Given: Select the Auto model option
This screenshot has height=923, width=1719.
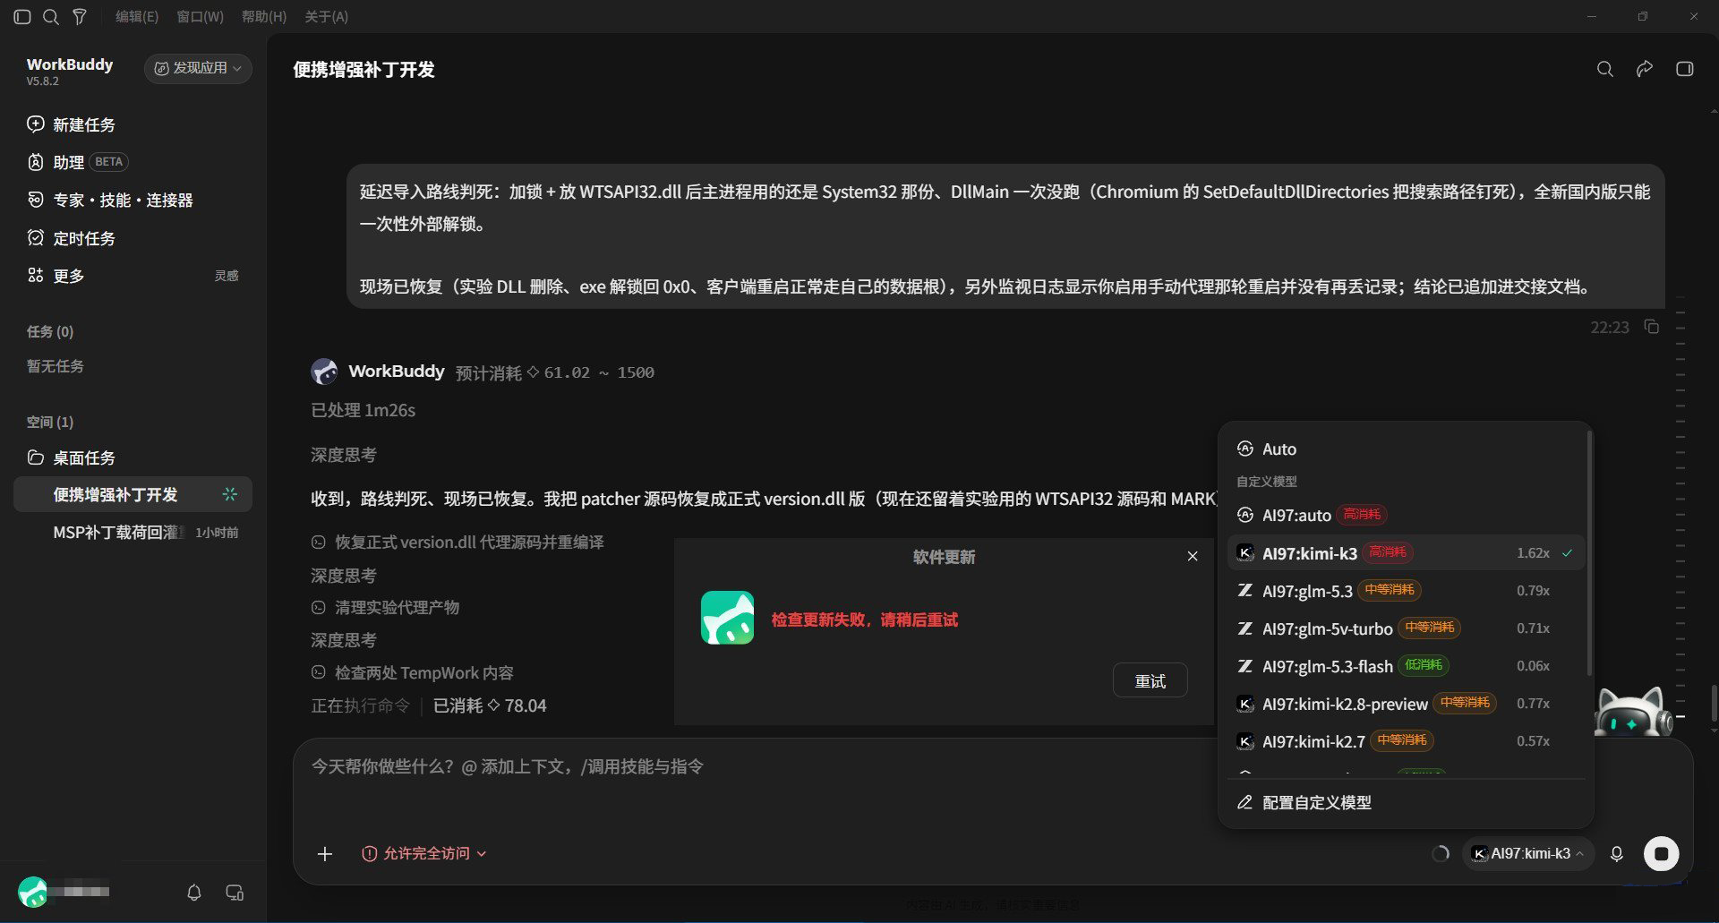Looking at the screenshot, I should click(1406, 449).
